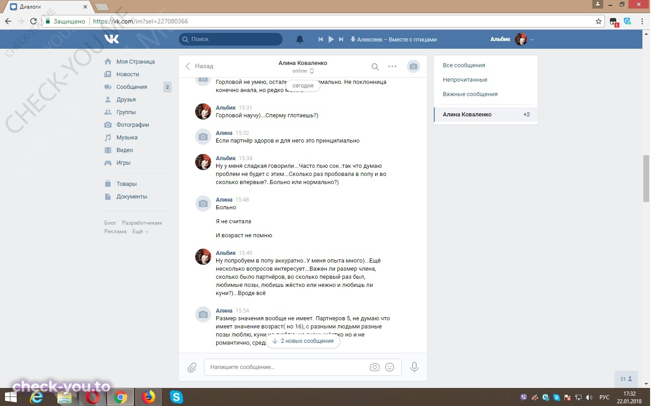Open the Альбик profile avatar in header
Image resolution: width=651 pixels, height=406 pixels.
[x=521, y=39]
